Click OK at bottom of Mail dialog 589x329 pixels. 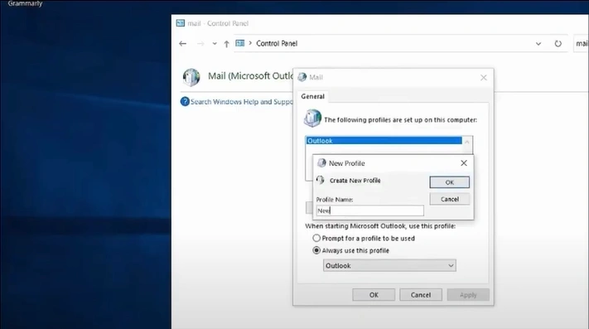374,295
